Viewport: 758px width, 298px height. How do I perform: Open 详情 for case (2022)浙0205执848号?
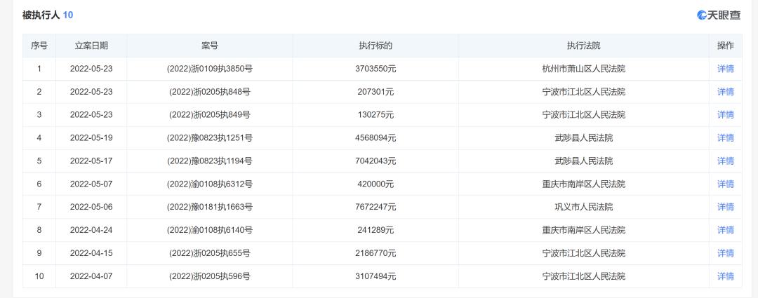pyautogui.click(x=725, y=92)
